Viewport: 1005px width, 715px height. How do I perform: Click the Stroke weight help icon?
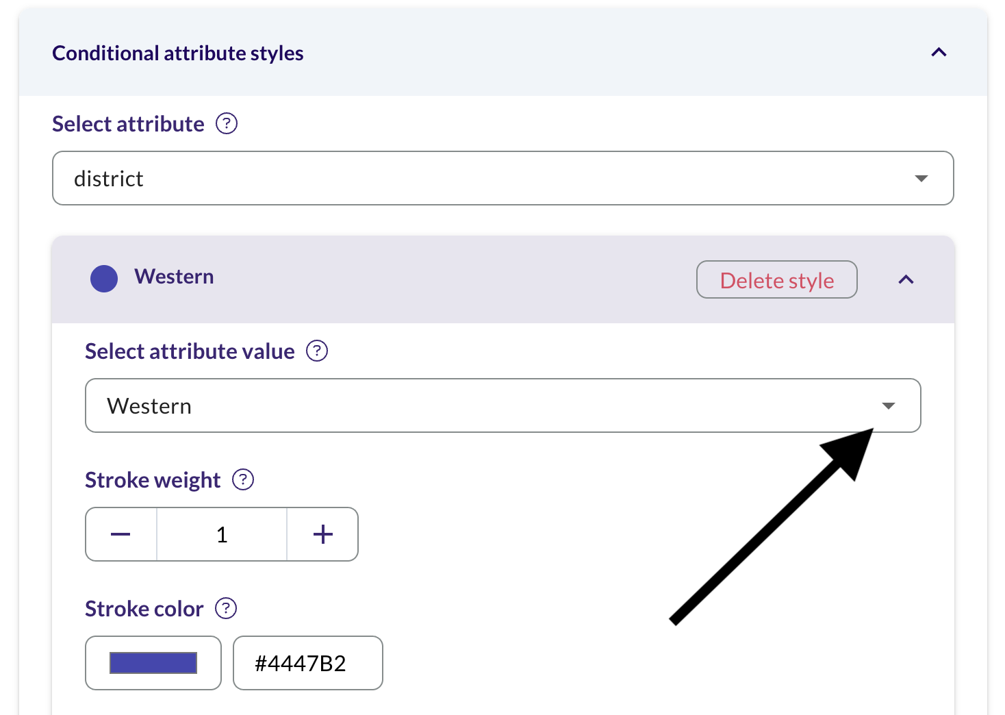243,479
